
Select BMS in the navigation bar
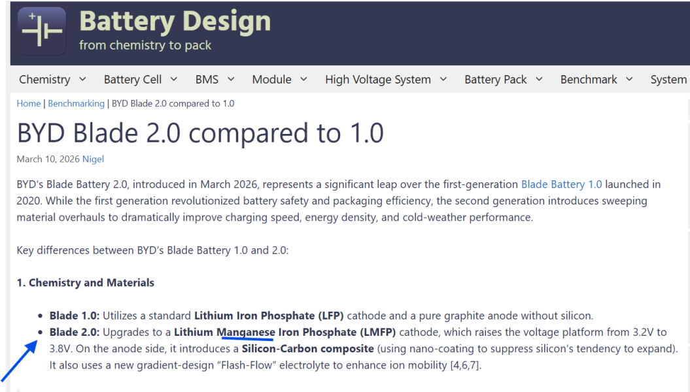[x=207, y=80]
